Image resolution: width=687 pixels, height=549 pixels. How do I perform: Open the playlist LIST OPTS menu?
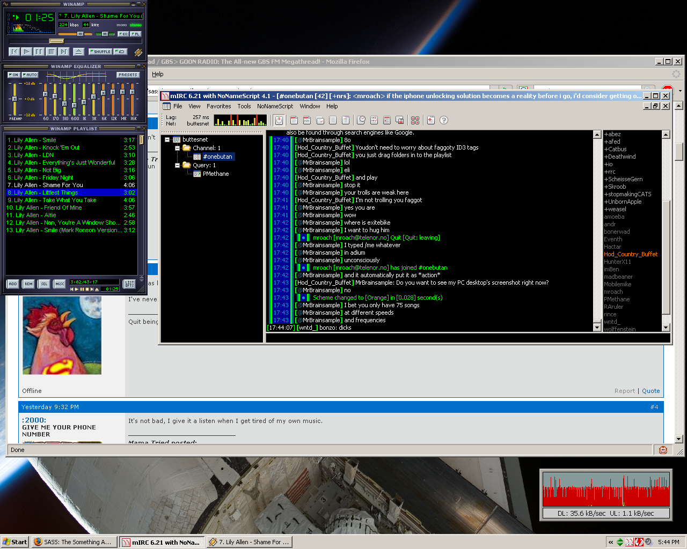click(x=129, y=284)
